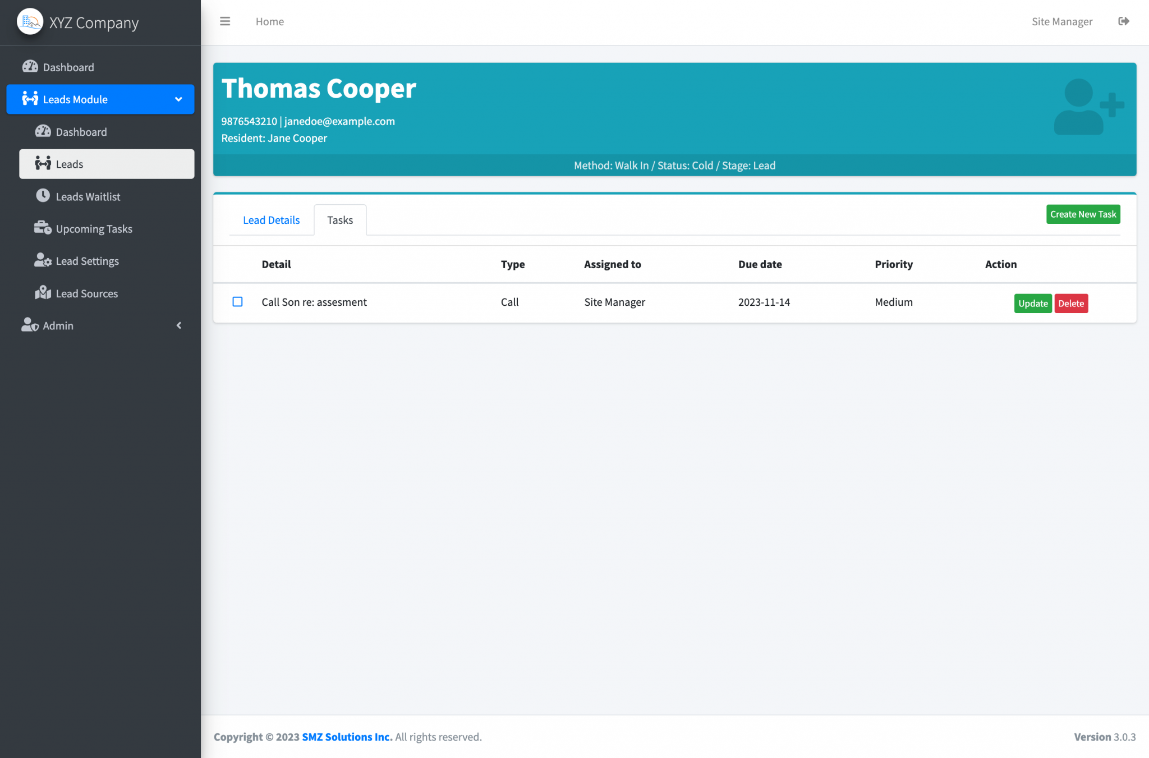The height and width of the screenshot is (758, 1149).
Task: Go to the Home link in the header
Action: (x=270, y=21)
